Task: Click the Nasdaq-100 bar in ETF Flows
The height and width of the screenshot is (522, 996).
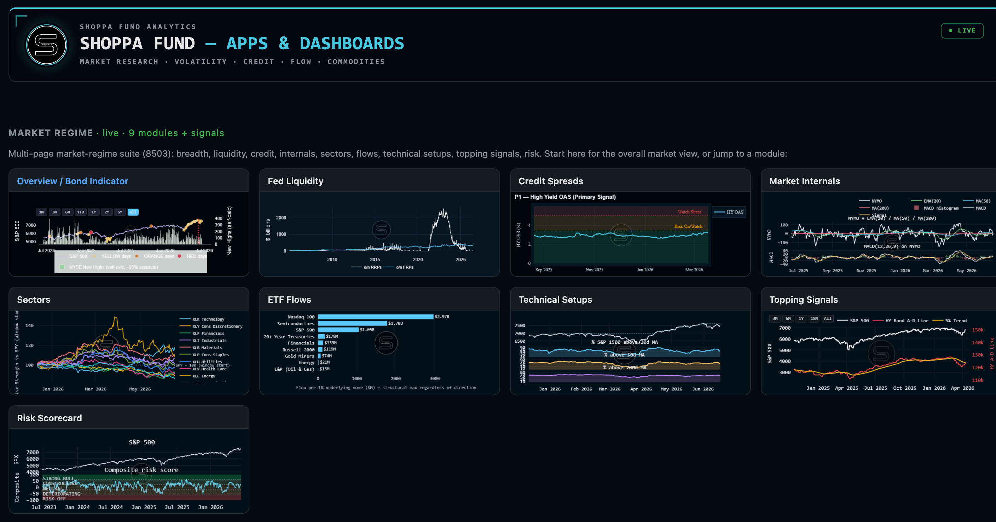Action: click(375, 317)
